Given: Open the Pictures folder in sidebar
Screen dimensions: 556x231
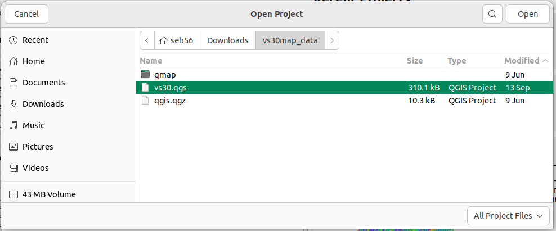Looking at the screenshot, I should click(37, 147).
